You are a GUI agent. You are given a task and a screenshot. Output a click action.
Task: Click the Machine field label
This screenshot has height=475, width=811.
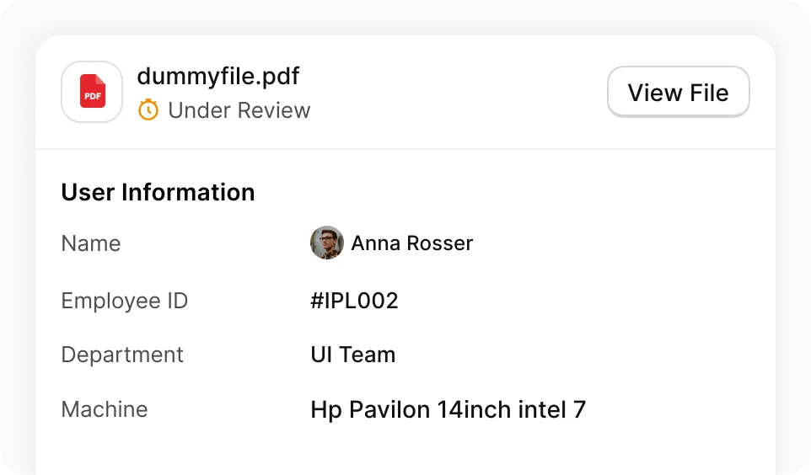tap(105, 409)
